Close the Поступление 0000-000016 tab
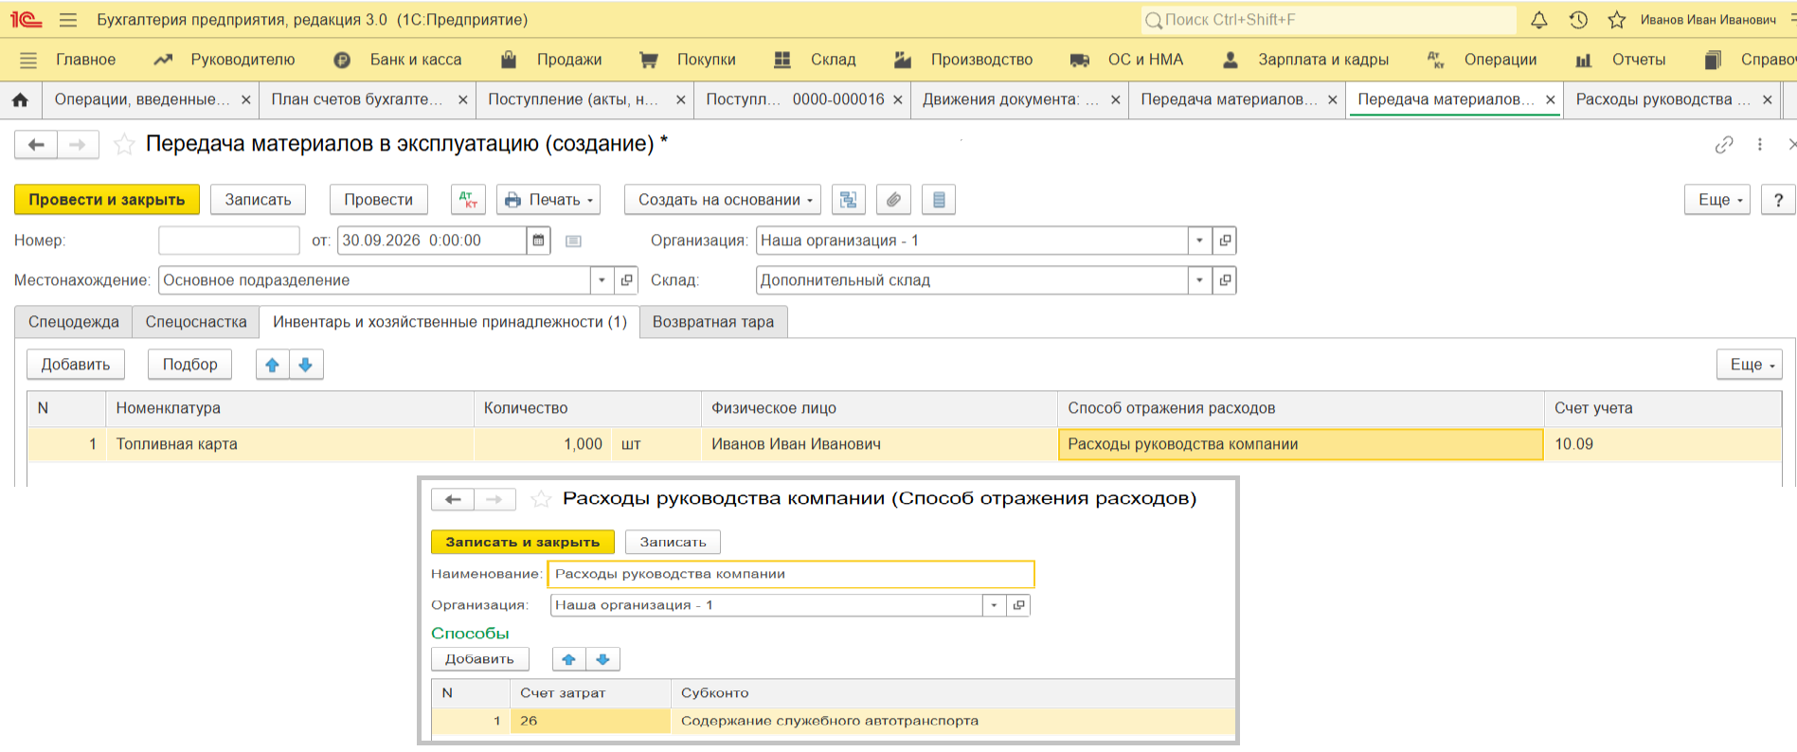 (897, 99)
